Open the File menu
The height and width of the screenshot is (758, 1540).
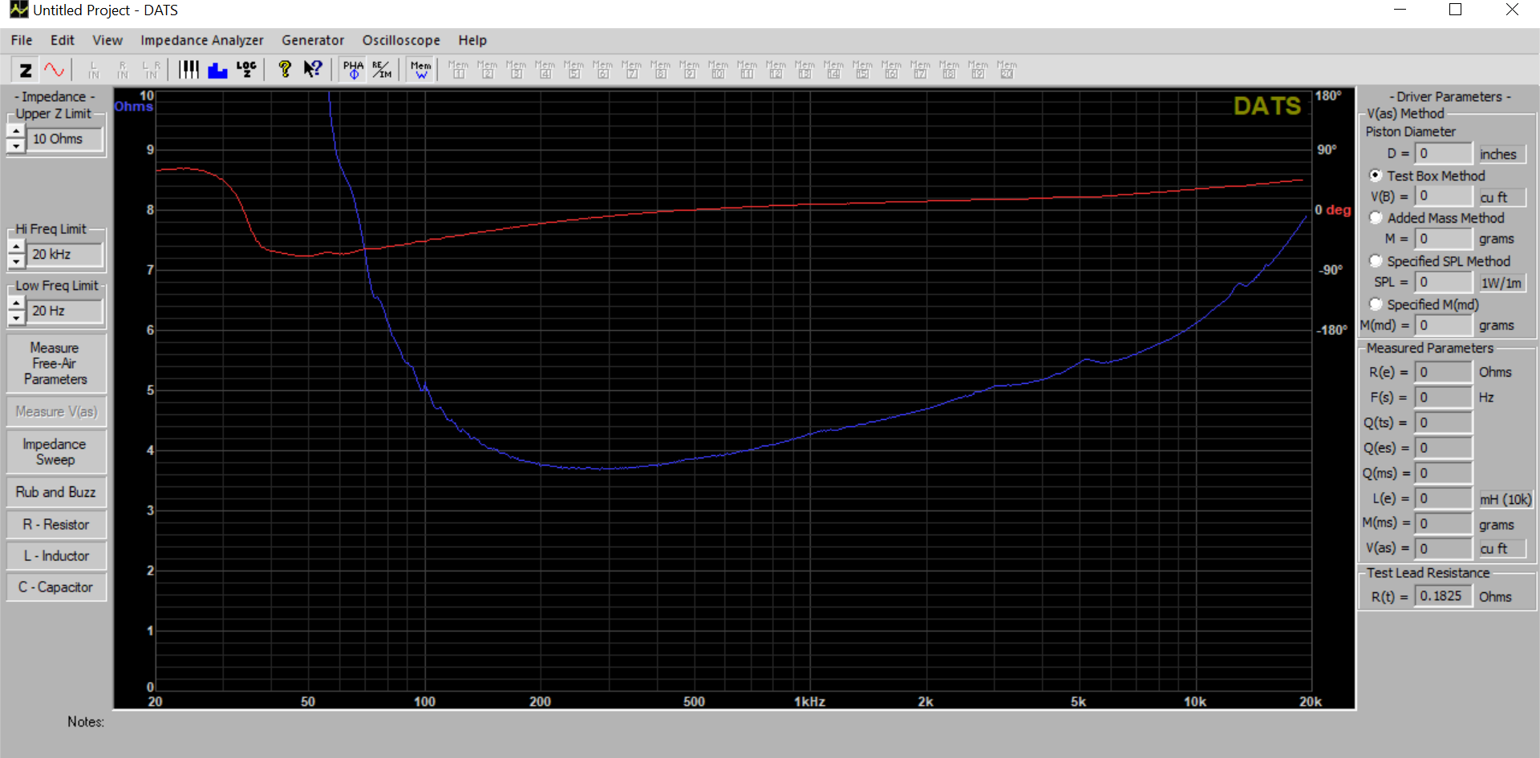click(x=22, y=40)
